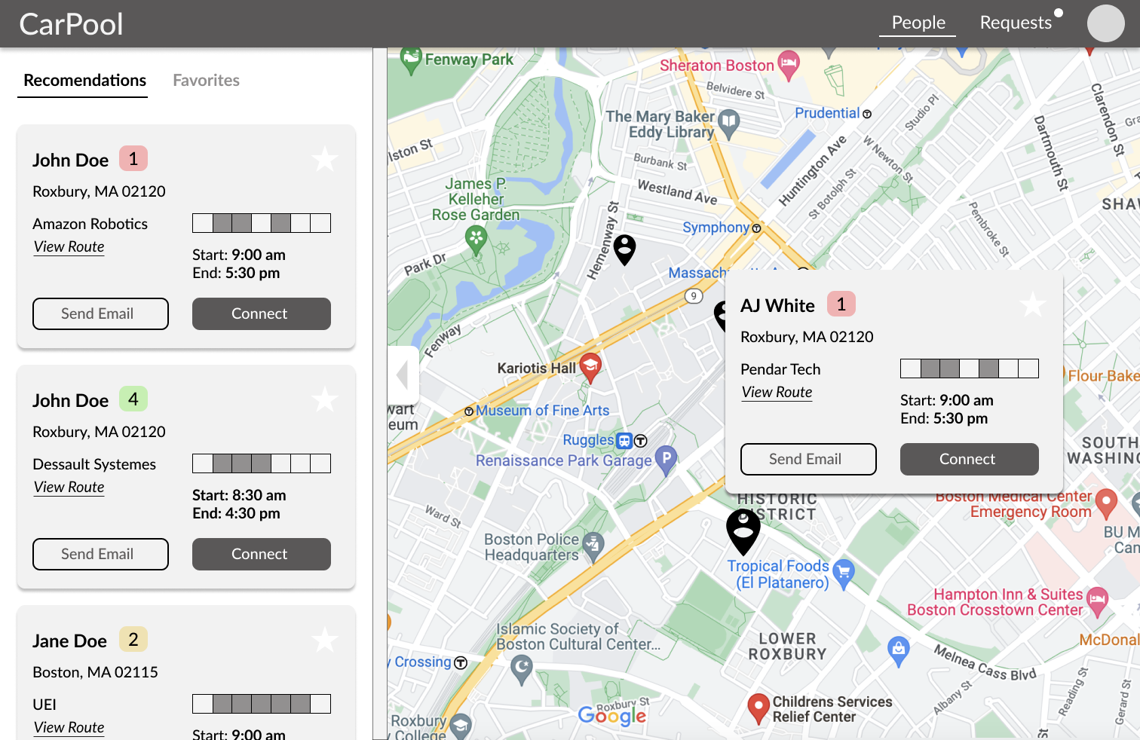
Task: Click the Renaissance Park Garage parking pin
Action: pos(667,461)
